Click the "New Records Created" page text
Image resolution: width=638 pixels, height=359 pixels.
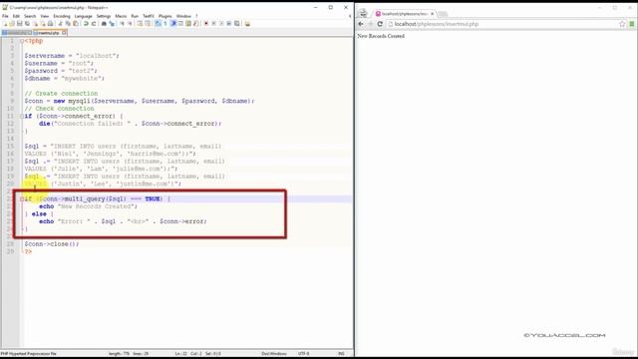pos(381,36)
